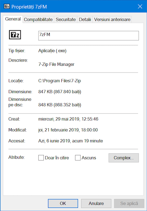
Task: Click the modified date joi, 21 februarie 2019
Action: 68,130
